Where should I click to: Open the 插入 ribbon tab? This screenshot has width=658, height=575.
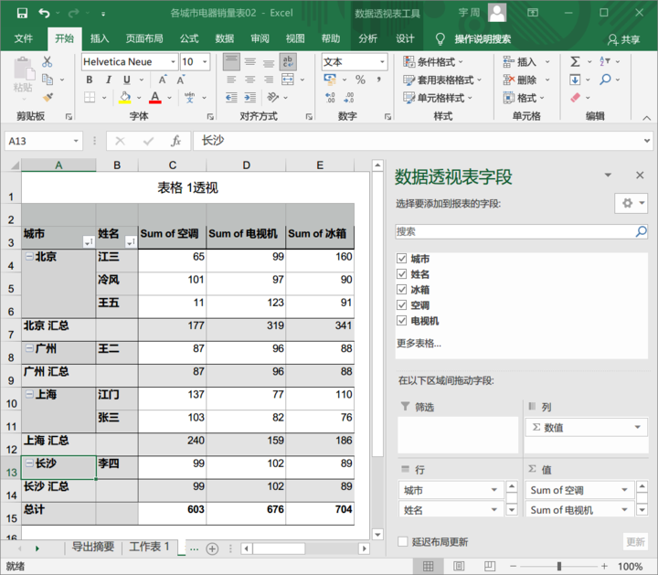click(100, 39)
